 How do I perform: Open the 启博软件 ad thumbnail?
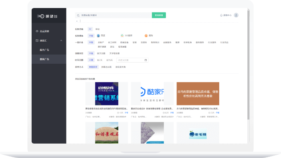click(x=107, y=93)
